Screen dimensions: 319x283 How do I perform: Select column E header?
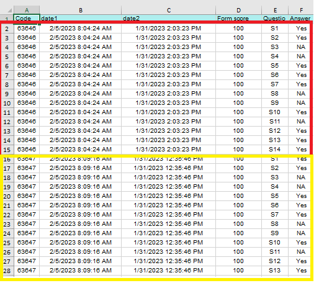pos(275,10)
